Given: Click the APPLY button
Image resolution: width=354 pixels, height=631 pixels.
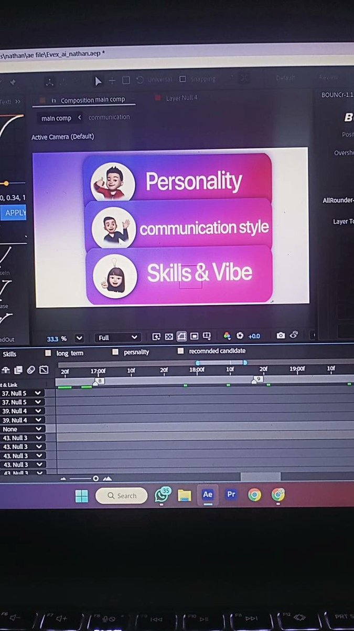Looking at the screenshot, I should tap(14, 213).
